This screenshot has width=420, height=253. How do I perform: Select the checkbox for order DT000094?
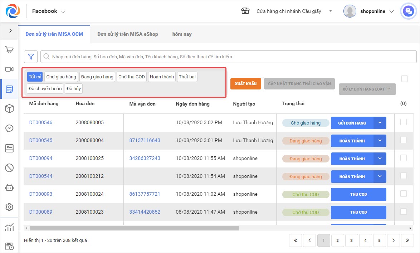pyautogui.click(x=404, y=158)
